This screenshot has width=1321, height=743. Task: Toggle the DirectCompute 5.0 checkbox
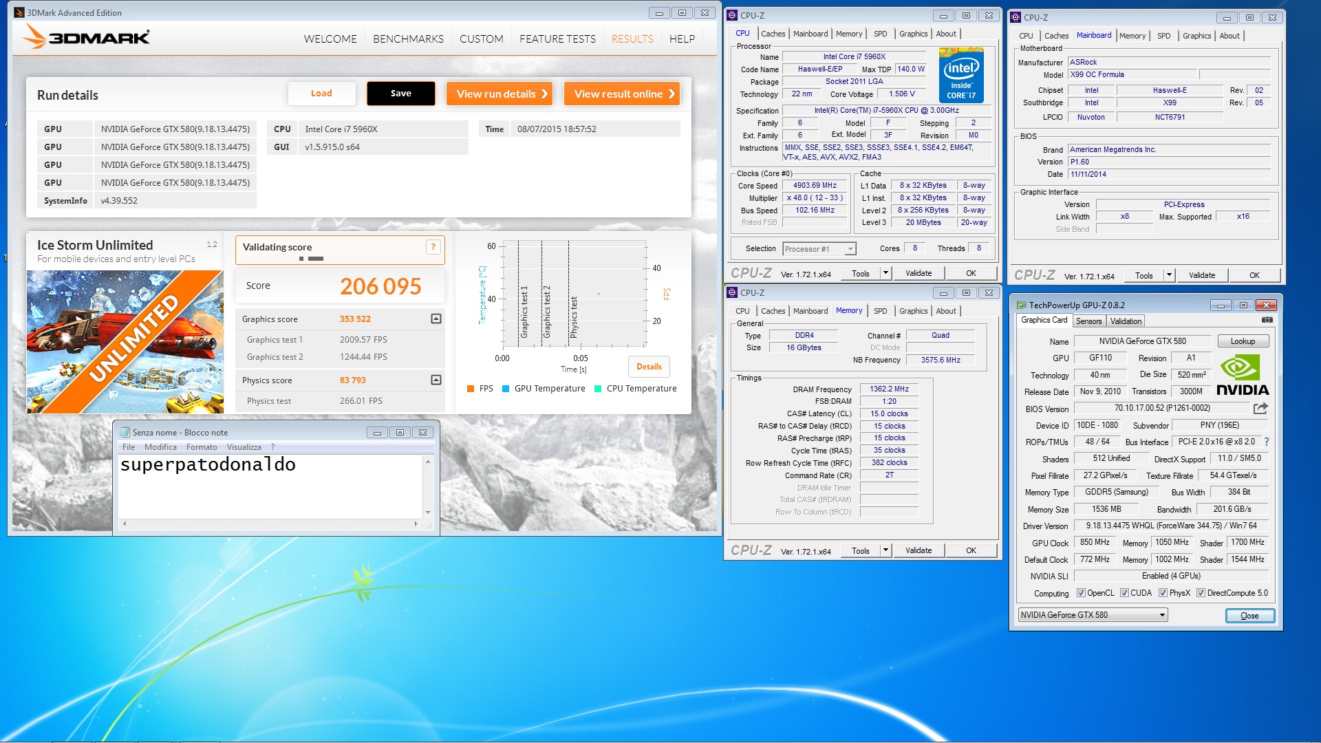(1201, 593)
